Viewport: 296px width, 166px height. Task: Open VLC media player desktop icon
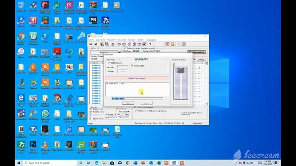[45, 144]
